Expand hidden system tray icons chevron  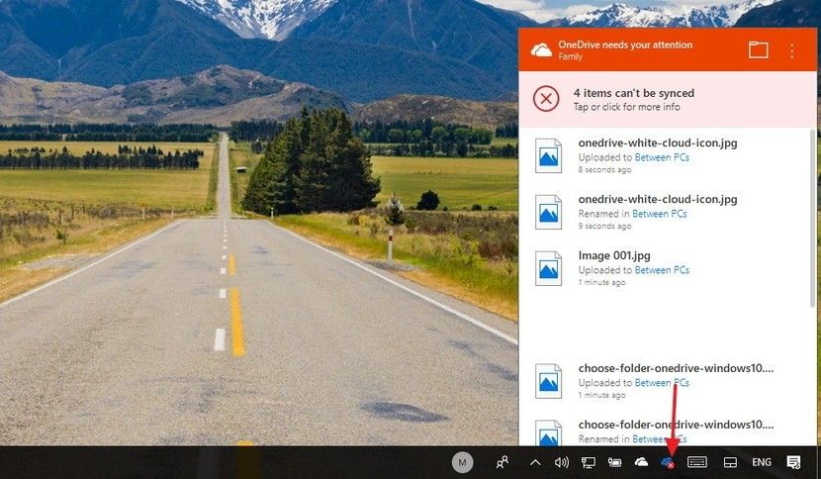tap(535, 462)
